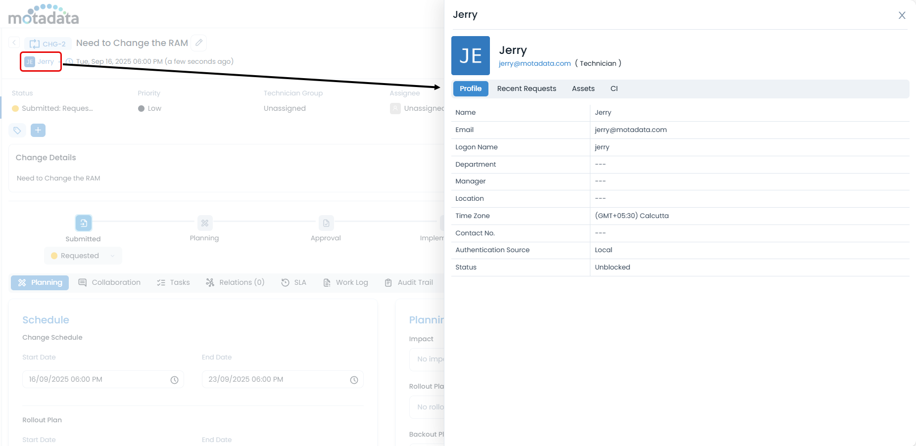Viewport: 916px width, 446px height.
Task: Open the Collaboration tab
Action: point(110,282)
